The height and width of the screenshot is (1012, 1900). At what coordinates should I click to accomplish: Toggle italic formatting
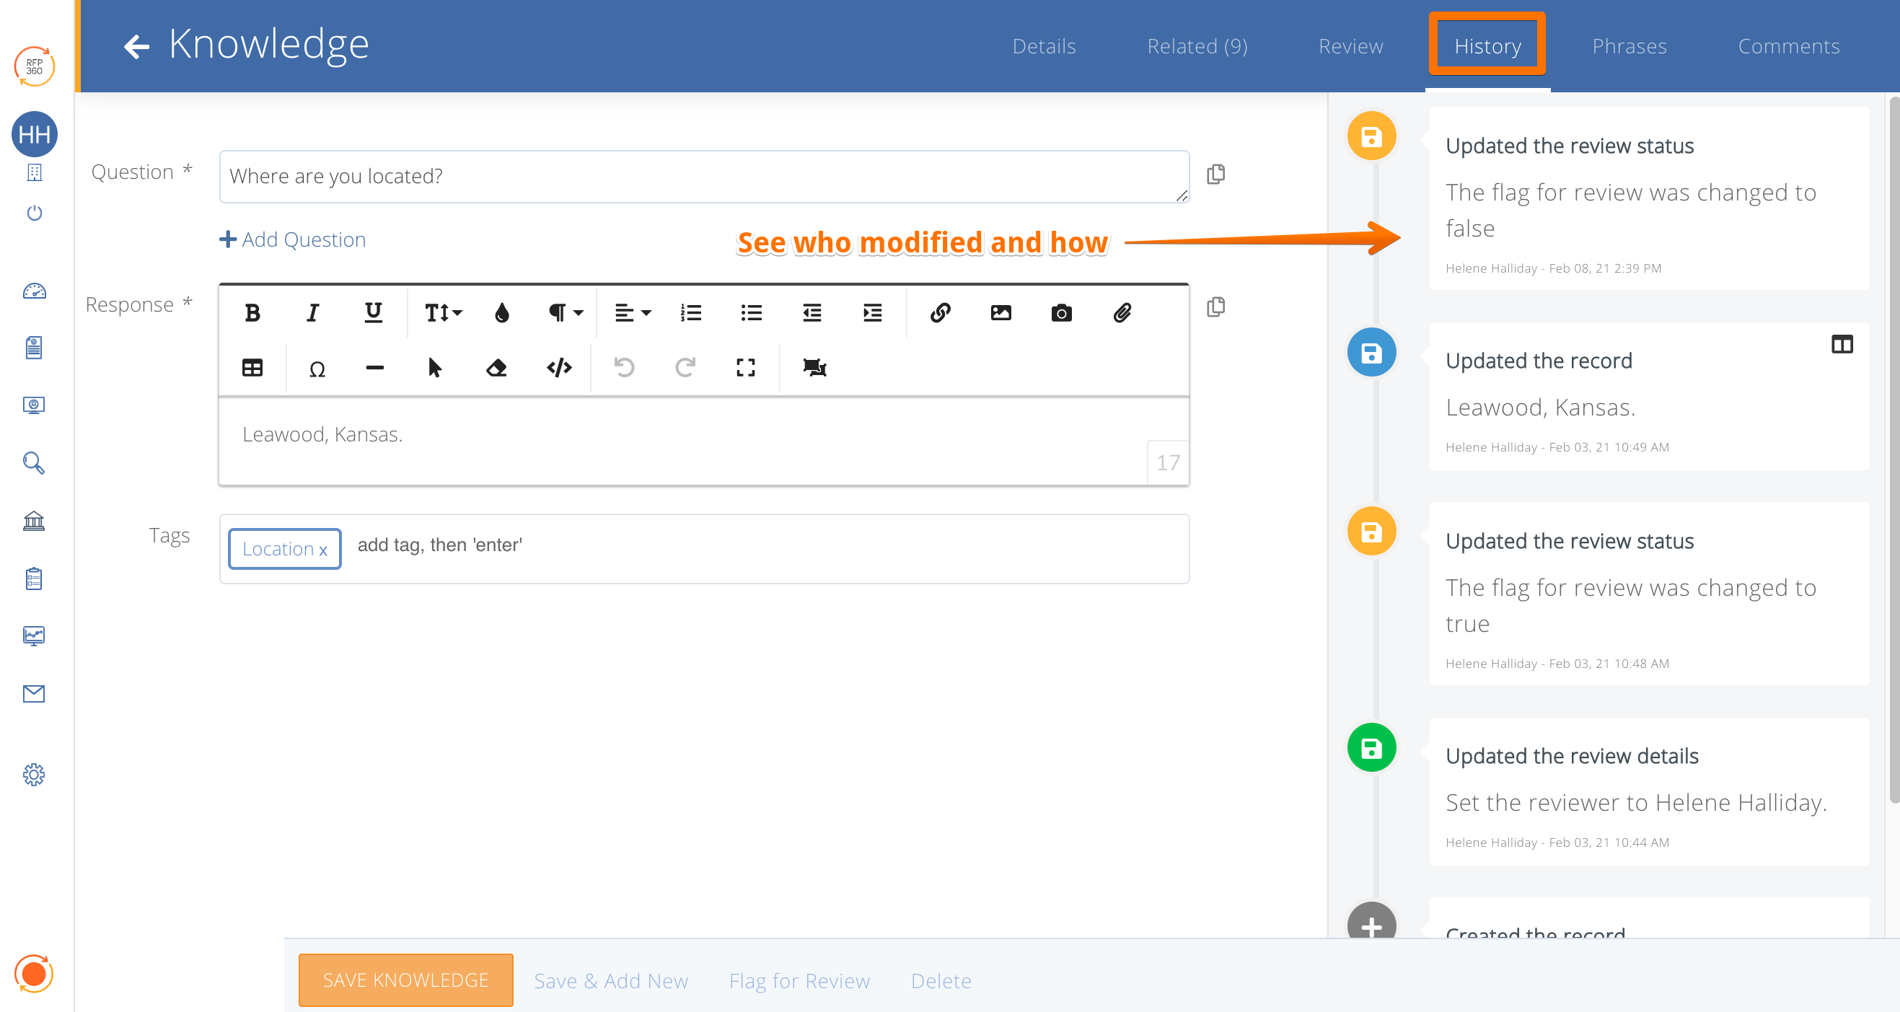pyautogui.click(x=313, y=313)
